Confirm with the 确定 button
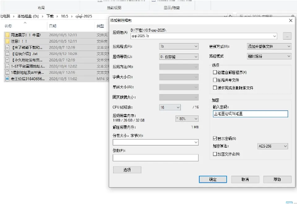This screenshot has width=297, height=204. (213, 179)
